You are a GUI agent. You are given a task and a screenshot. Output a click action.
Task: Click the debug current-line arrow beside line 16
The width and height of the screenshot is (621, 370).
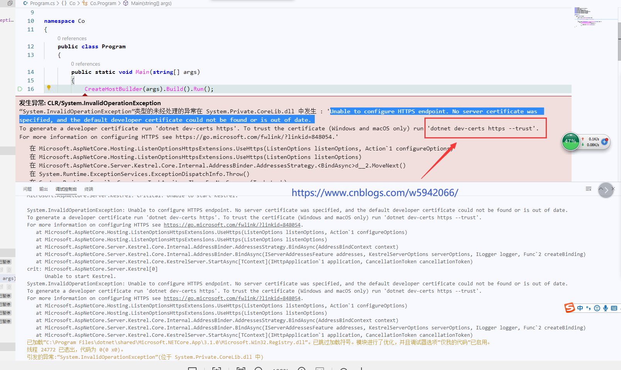(x=20, y=89)
